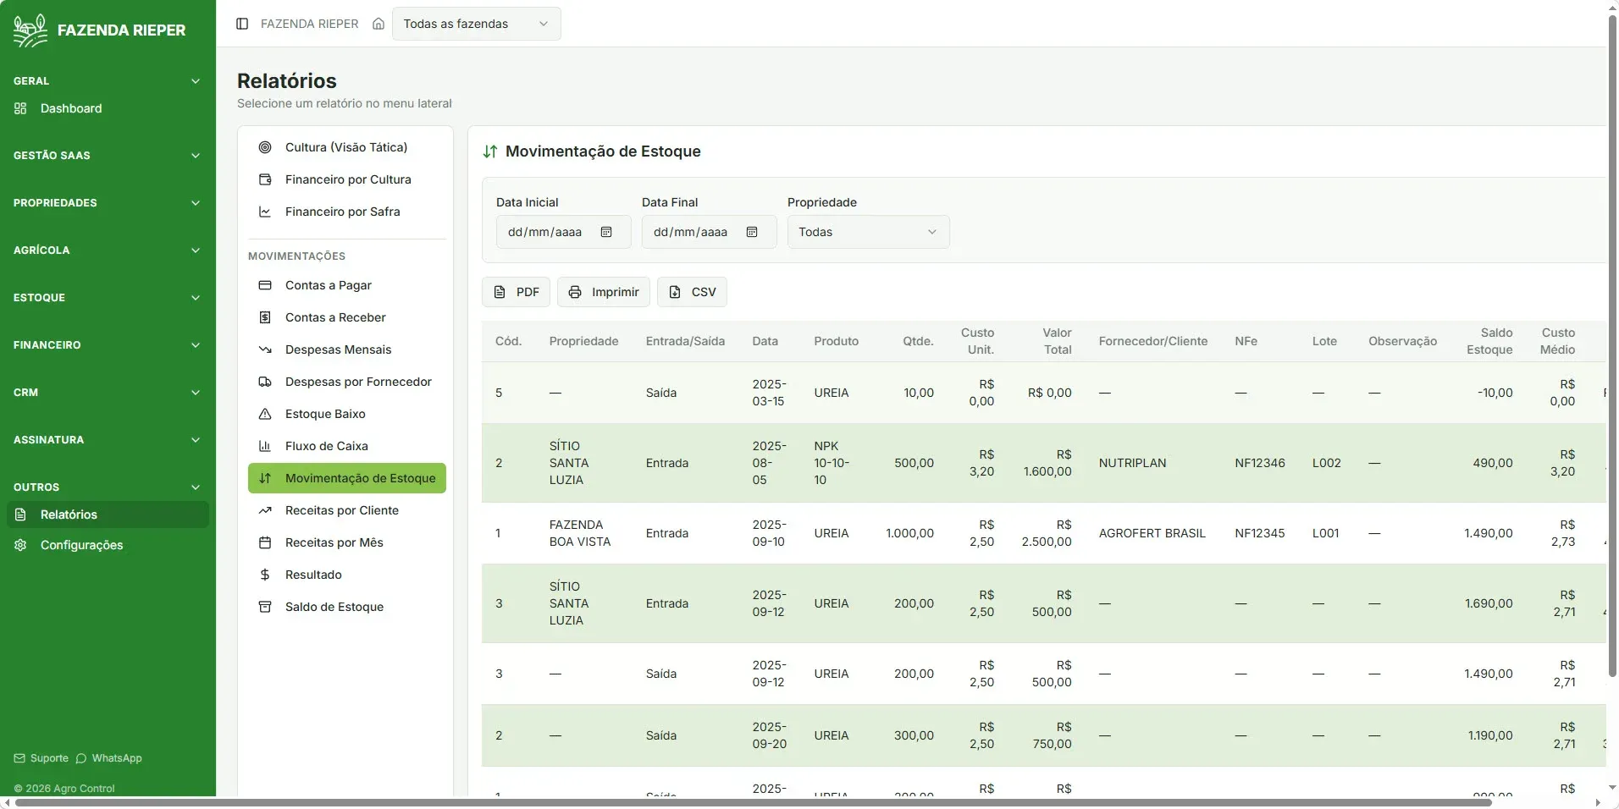Click the horizontal scrollbar at bottom
This screenshot has height=809, width=1619.
(754, 802)
